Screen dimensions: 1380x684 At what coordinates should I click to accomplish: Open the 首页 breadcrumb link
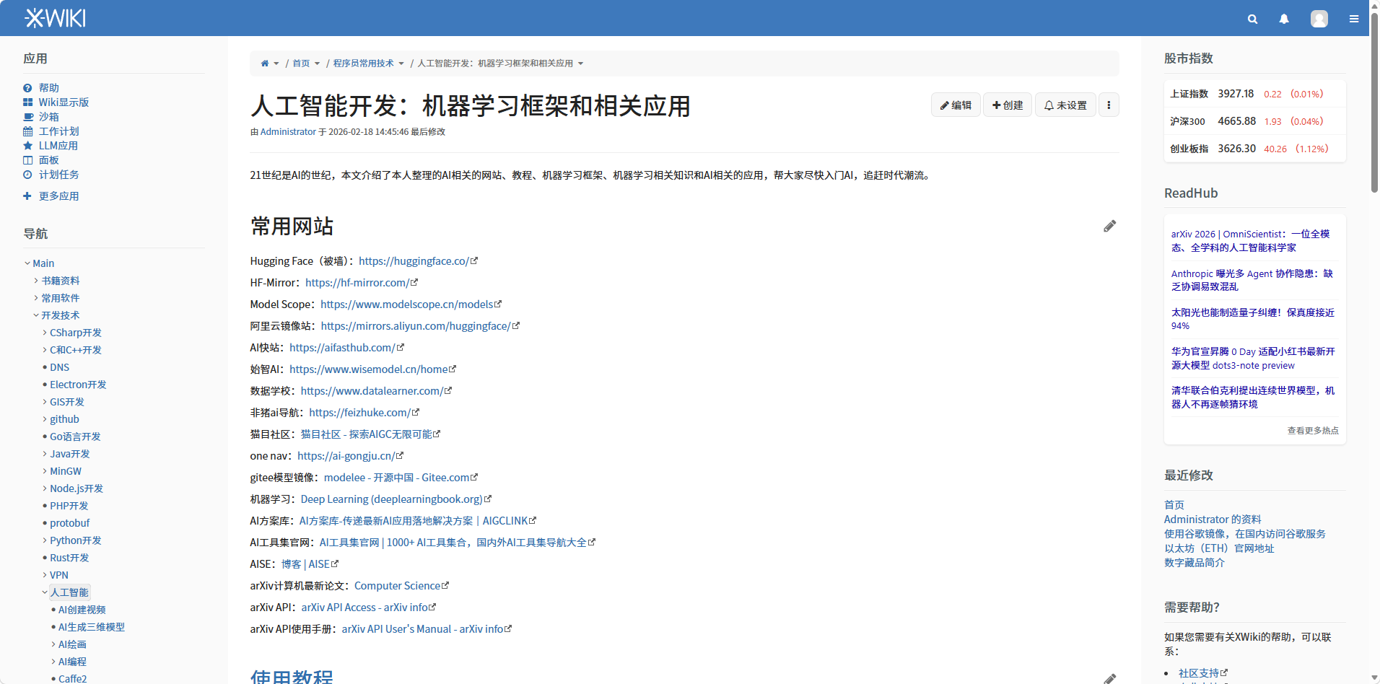[301, 63]
